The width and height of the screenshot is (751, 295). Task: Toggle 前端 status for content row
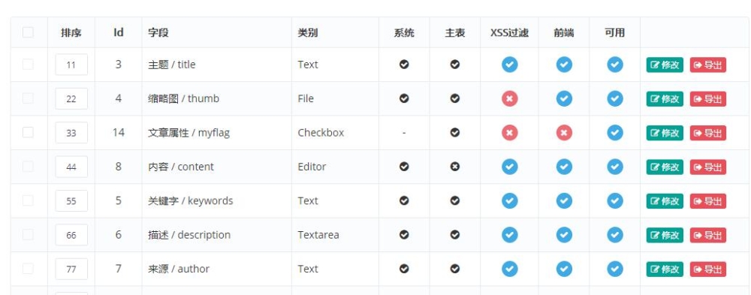[x=564, y=167]
